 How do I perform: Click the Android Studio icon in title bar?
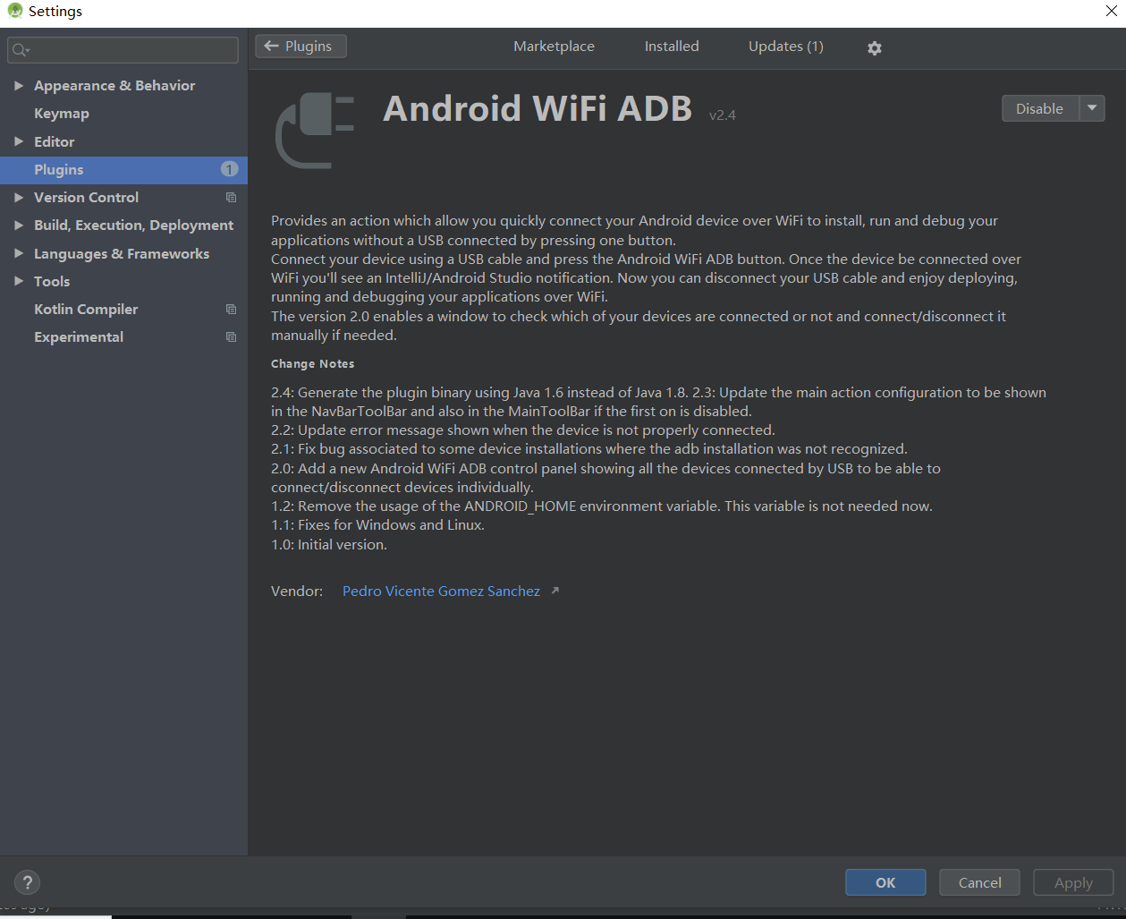(x=14, y=11)
